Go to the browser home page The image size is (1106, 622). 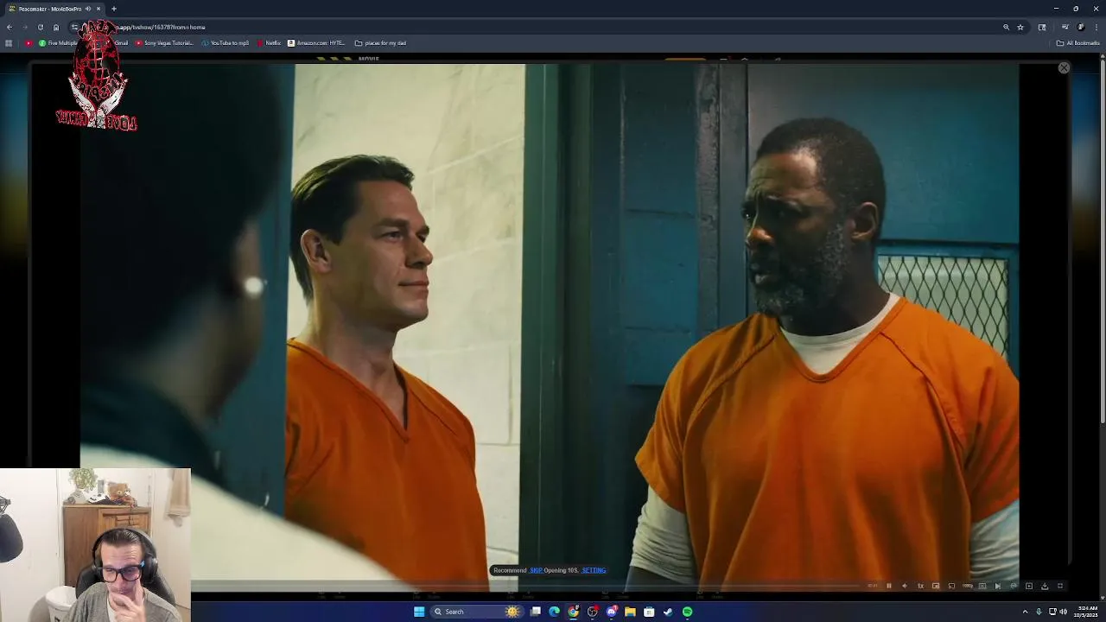click(56, 27)
